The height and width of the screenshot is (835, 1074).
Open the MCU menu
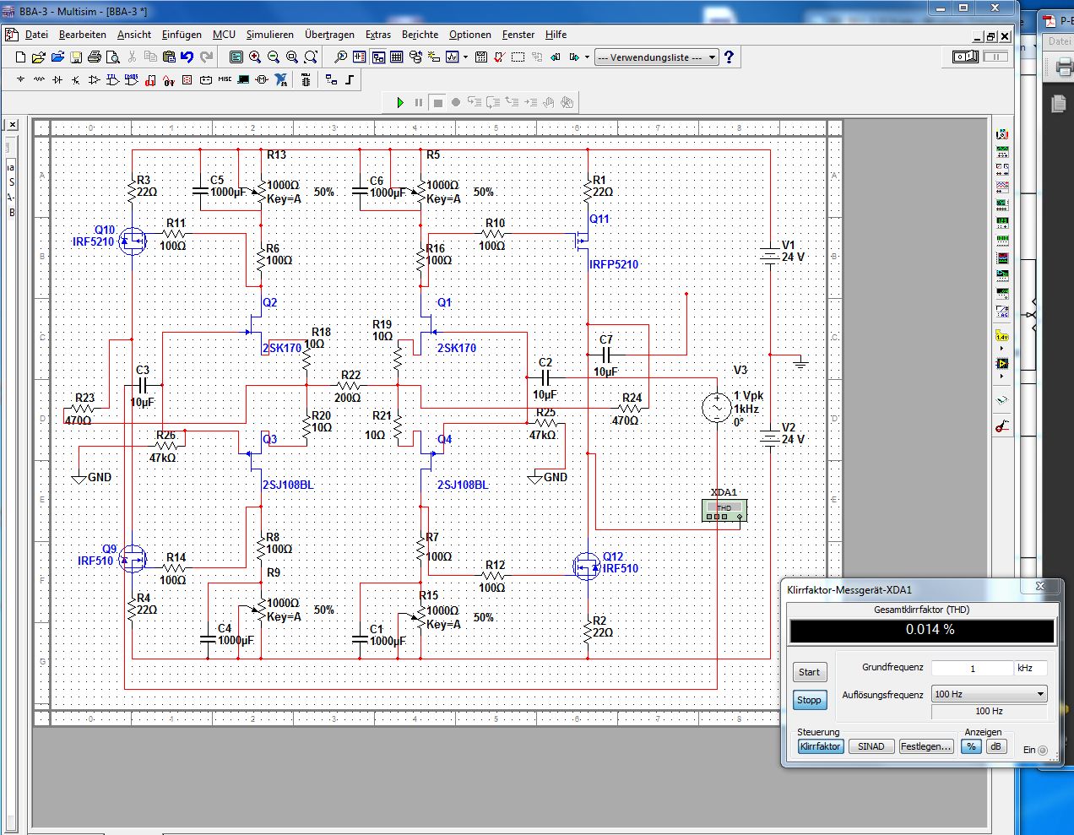point(224,35)
